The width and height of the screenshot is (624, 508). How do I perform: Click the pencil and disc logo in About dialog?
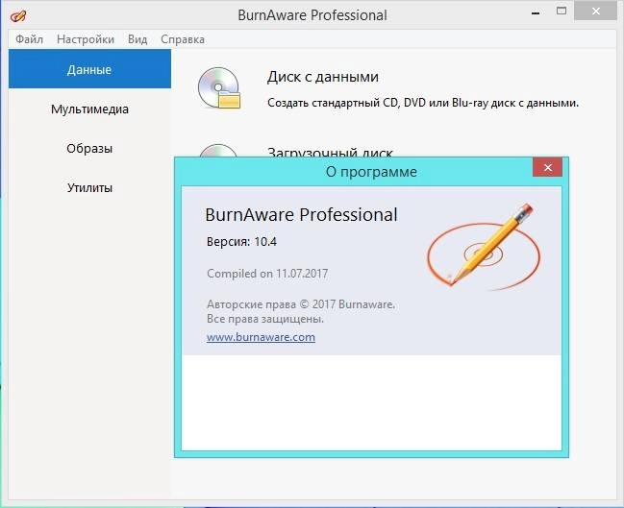click(484, 247)
